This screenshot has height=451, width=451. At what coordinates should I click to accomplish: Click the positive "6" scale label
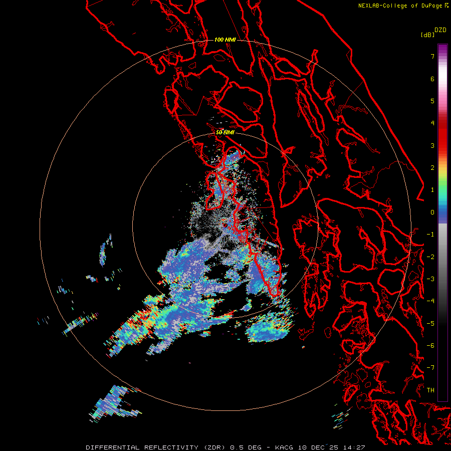[x=432, y=79]
